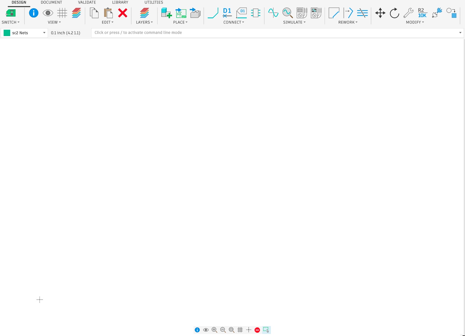Screen dimensions: 465x336
Task: Open layer settings icon in View group
Action: 76,13
